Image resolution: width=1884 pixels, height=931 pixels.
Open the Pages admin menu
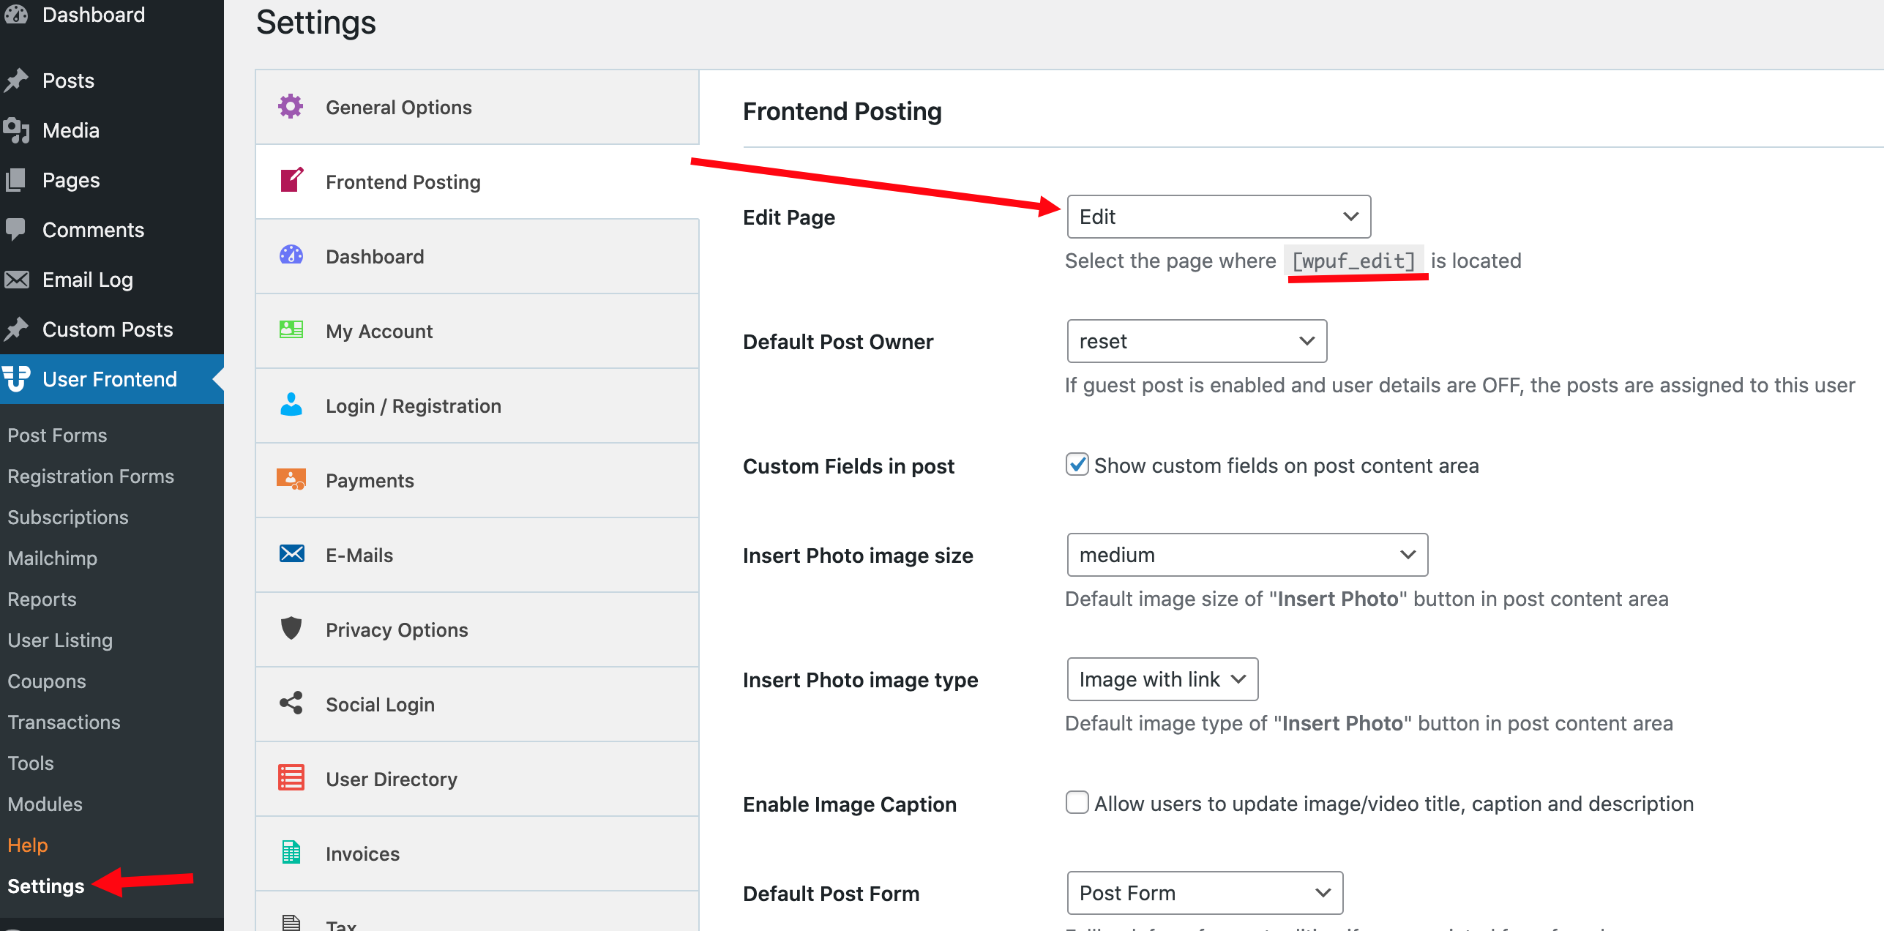112,180
